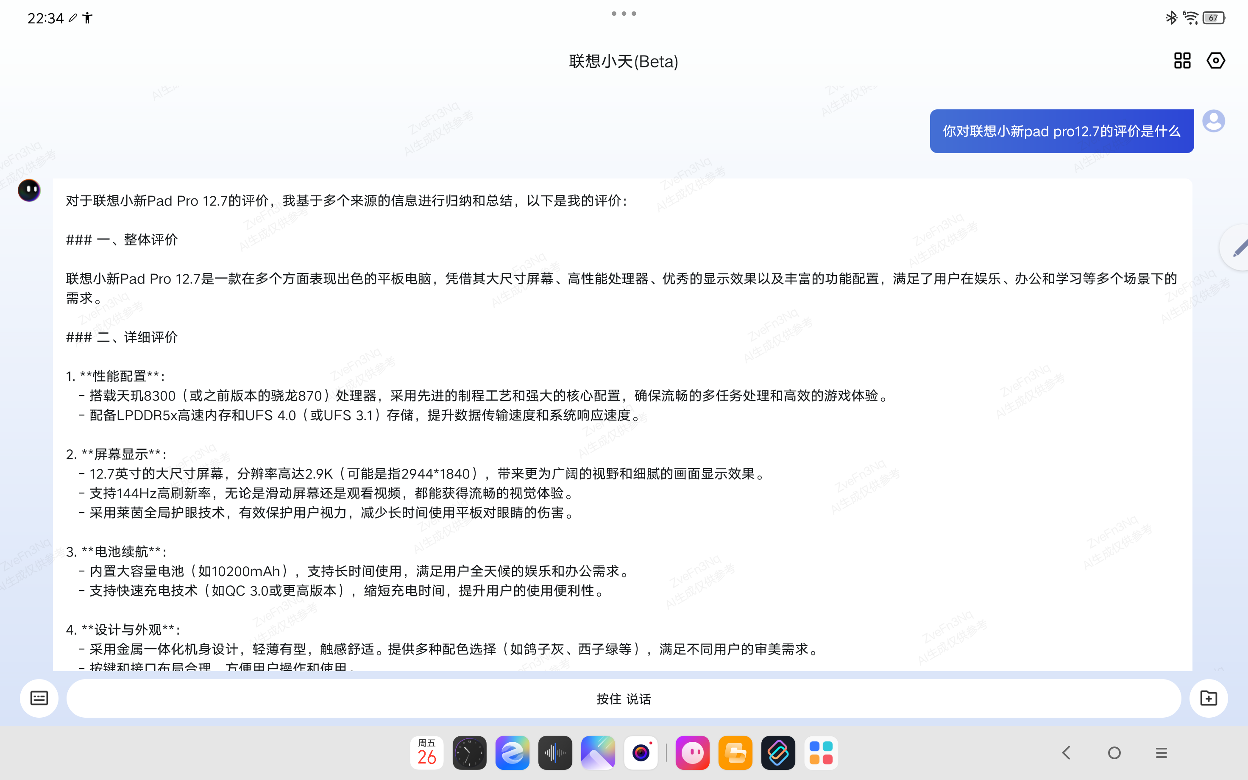Open the Camera app in dock
The height and width of the screenshot is (780, 1248).
pyautogui.click(x=641, y=753)
